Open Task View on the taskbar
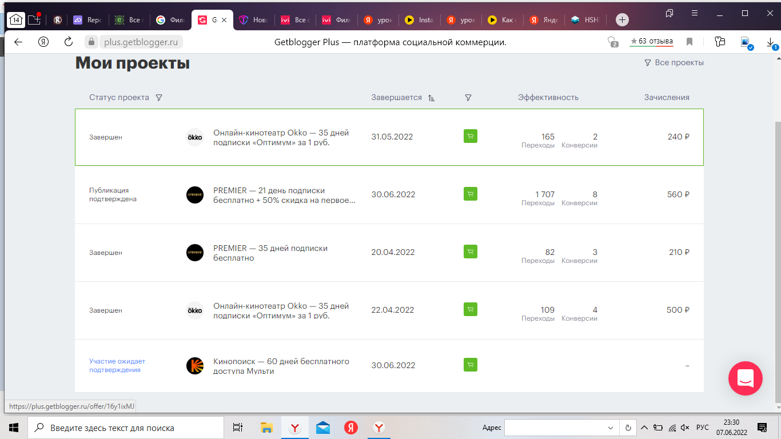This screenshot has height=439, width=781. pyautogui.click(x=238, y=428)
